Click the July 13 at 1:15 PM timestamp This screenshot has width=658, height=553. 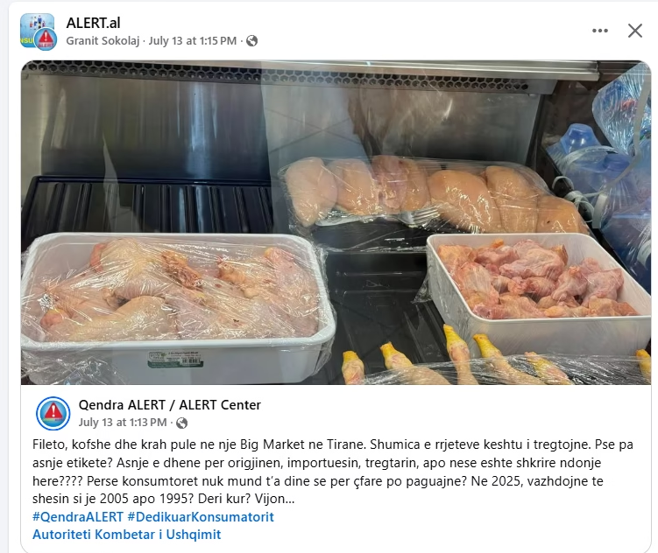(x=193, y=40)
